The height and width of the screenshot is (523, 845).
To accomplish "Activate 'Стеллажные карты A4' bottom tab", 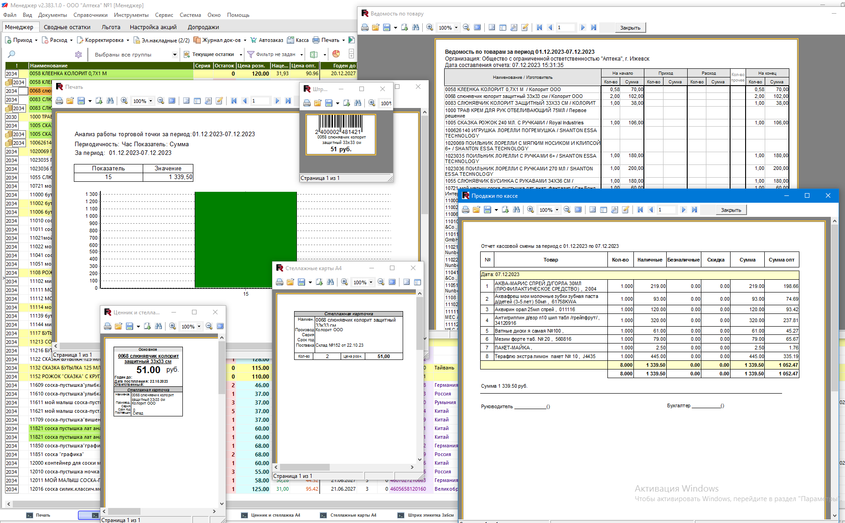I will click(349, 515).
